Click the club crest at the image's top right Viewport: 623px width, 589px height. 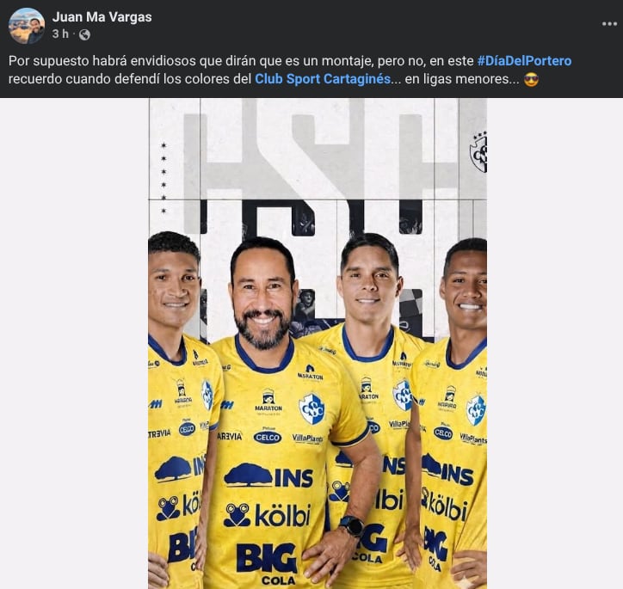(478, 152)
